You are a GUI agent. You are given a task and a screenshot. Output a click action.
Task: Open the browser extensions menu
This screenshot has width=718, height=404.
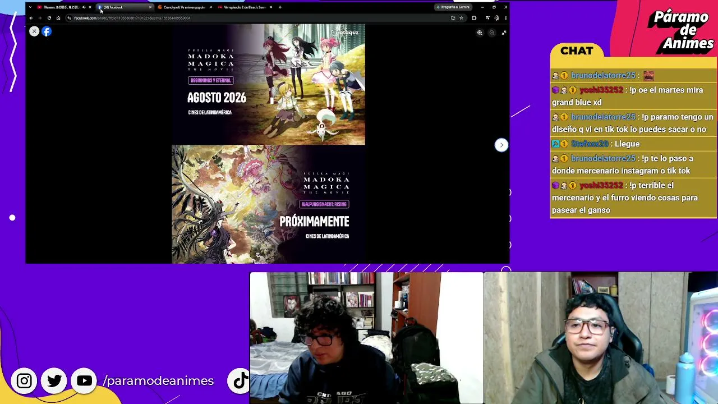(474, 18)
